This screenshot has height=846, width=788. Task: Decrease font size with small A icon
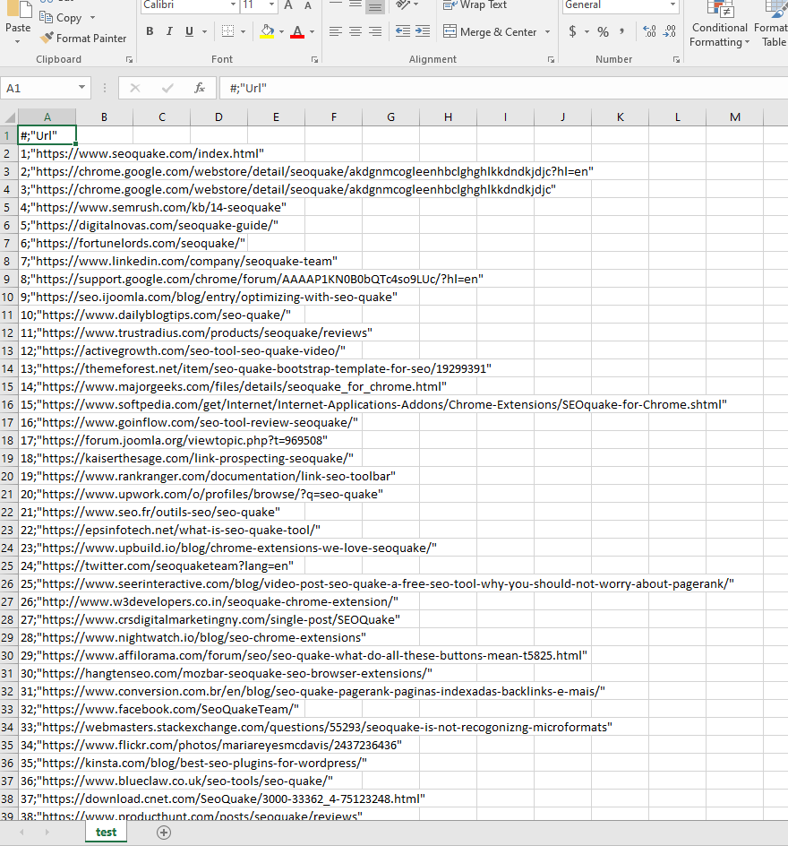coord(308,5)
